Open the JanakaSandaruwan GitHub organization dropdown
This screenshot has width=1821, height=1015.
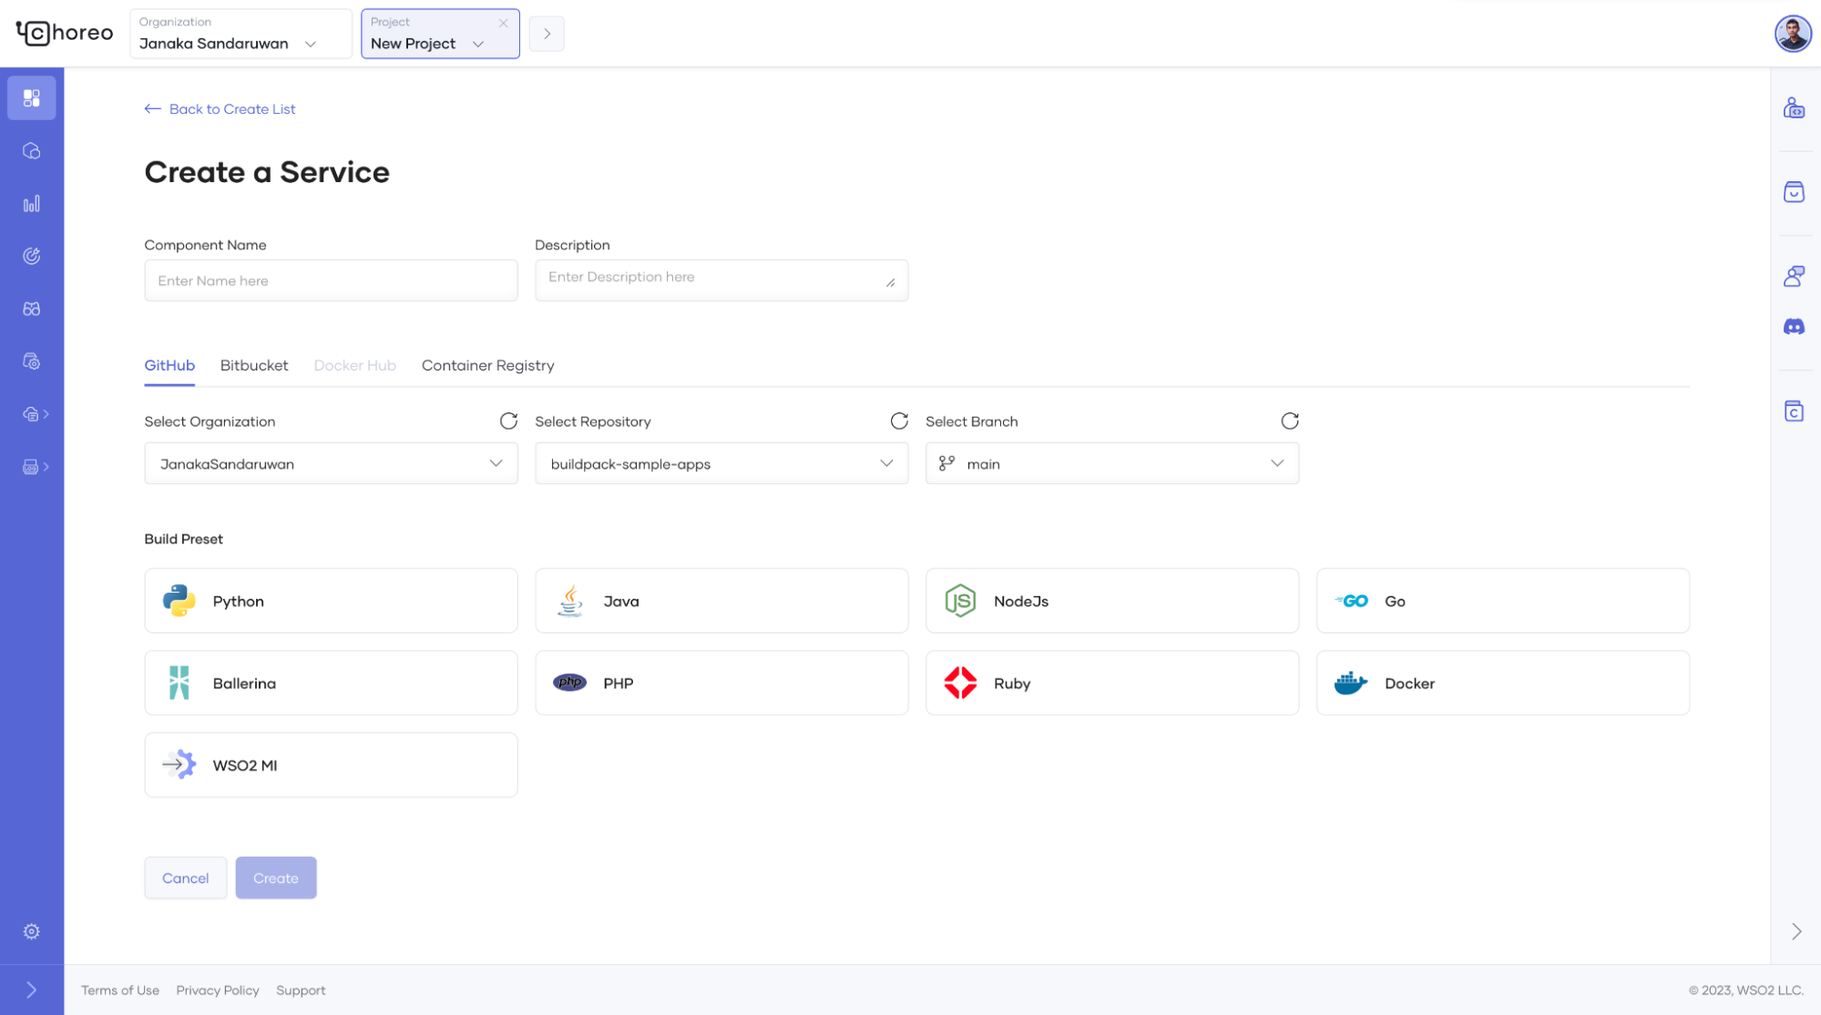pyautogui.click(x=331, y=463)
